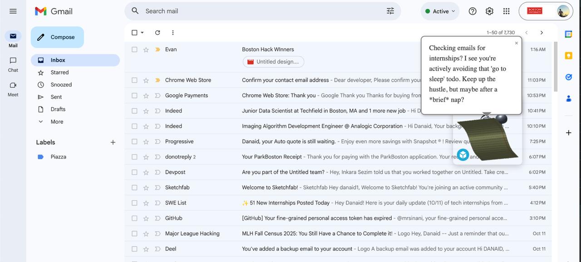Viewport: 581px width, 262px height.
Task: Open the Support help question icon
Action: click(473, 11)
